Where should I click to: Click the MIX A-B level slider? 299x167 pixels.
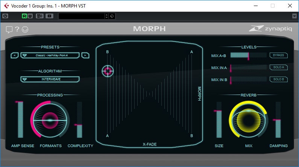pyautogui.click(x=249, y=55)
